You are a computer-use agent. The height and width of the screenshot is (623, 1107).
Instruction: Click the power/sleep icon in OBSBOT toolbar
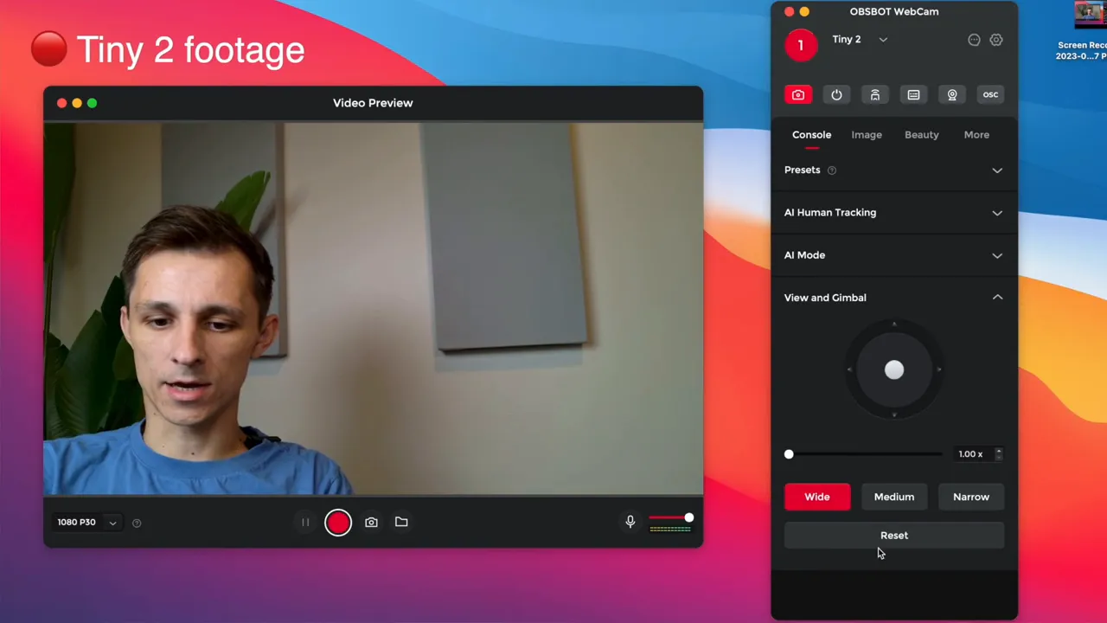pyautogui.click(x=836, y=94)
